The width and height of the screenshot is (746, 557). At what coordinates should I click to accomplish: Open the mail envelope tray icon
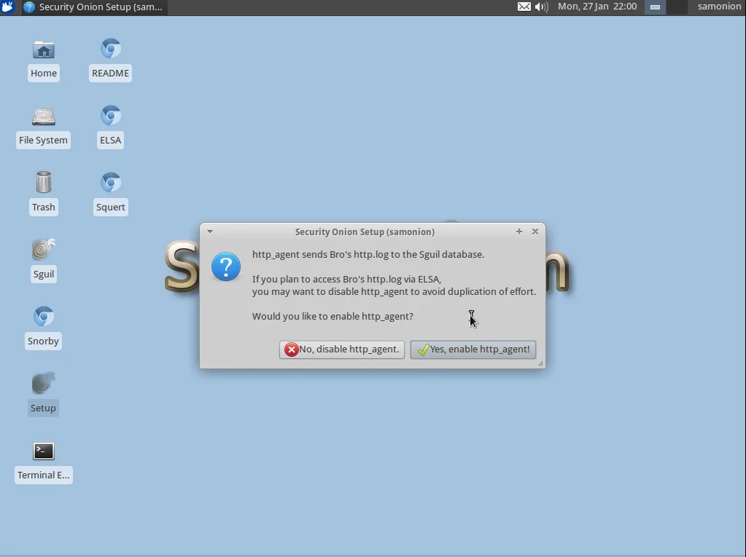524,7
